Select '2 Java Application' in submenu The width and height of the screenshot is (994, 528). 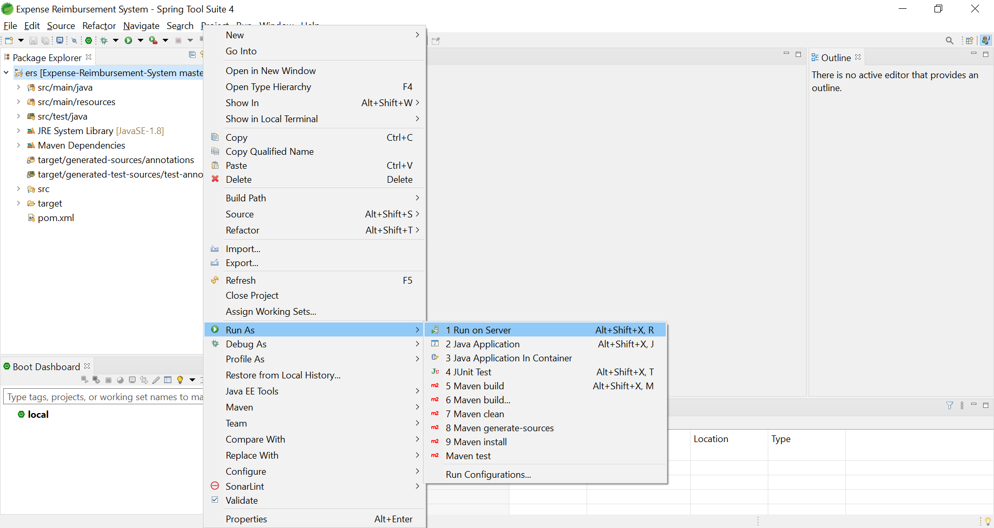click(x=545, y=344)
